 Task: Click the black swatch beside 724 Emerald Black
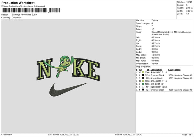pyautogui.click(x=143, y=90)
